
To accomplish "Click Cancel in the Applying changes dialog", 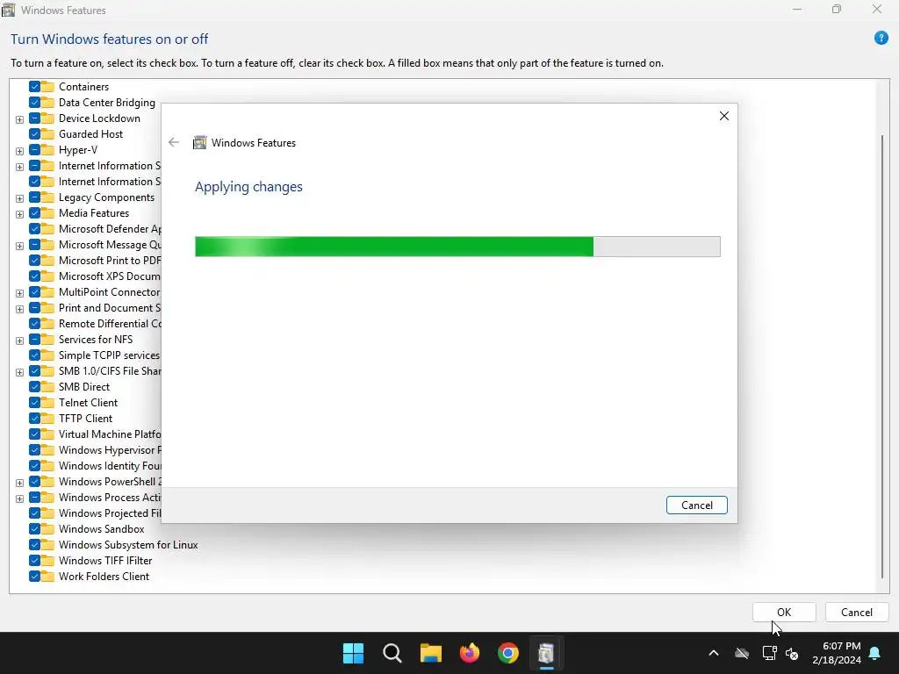I will point(696,505).
